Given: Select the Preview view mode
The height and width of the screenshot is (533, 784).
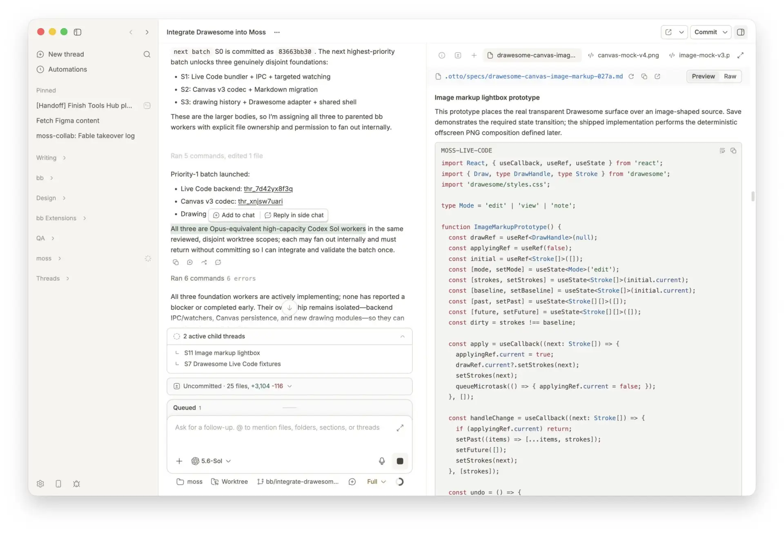Looking at the screenshot, I should coord(703,76).
